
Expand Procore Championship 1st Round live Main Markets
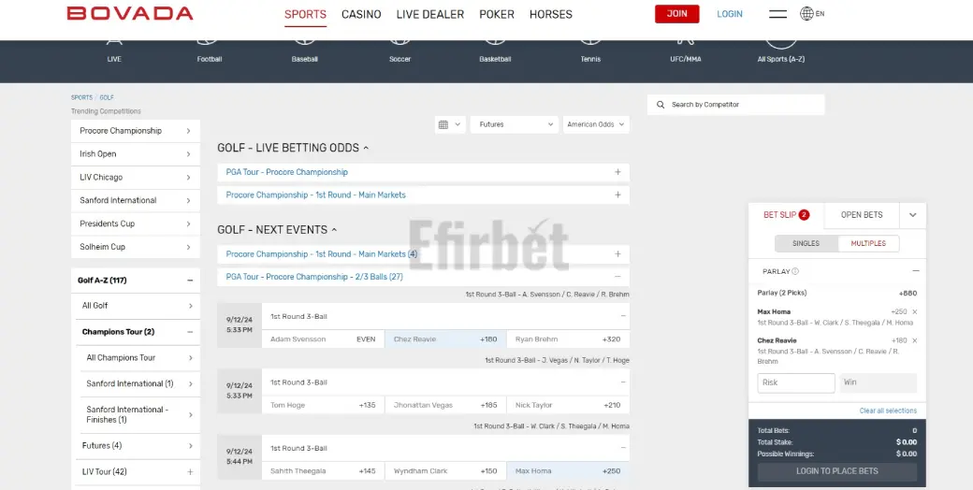click(423, 195)
